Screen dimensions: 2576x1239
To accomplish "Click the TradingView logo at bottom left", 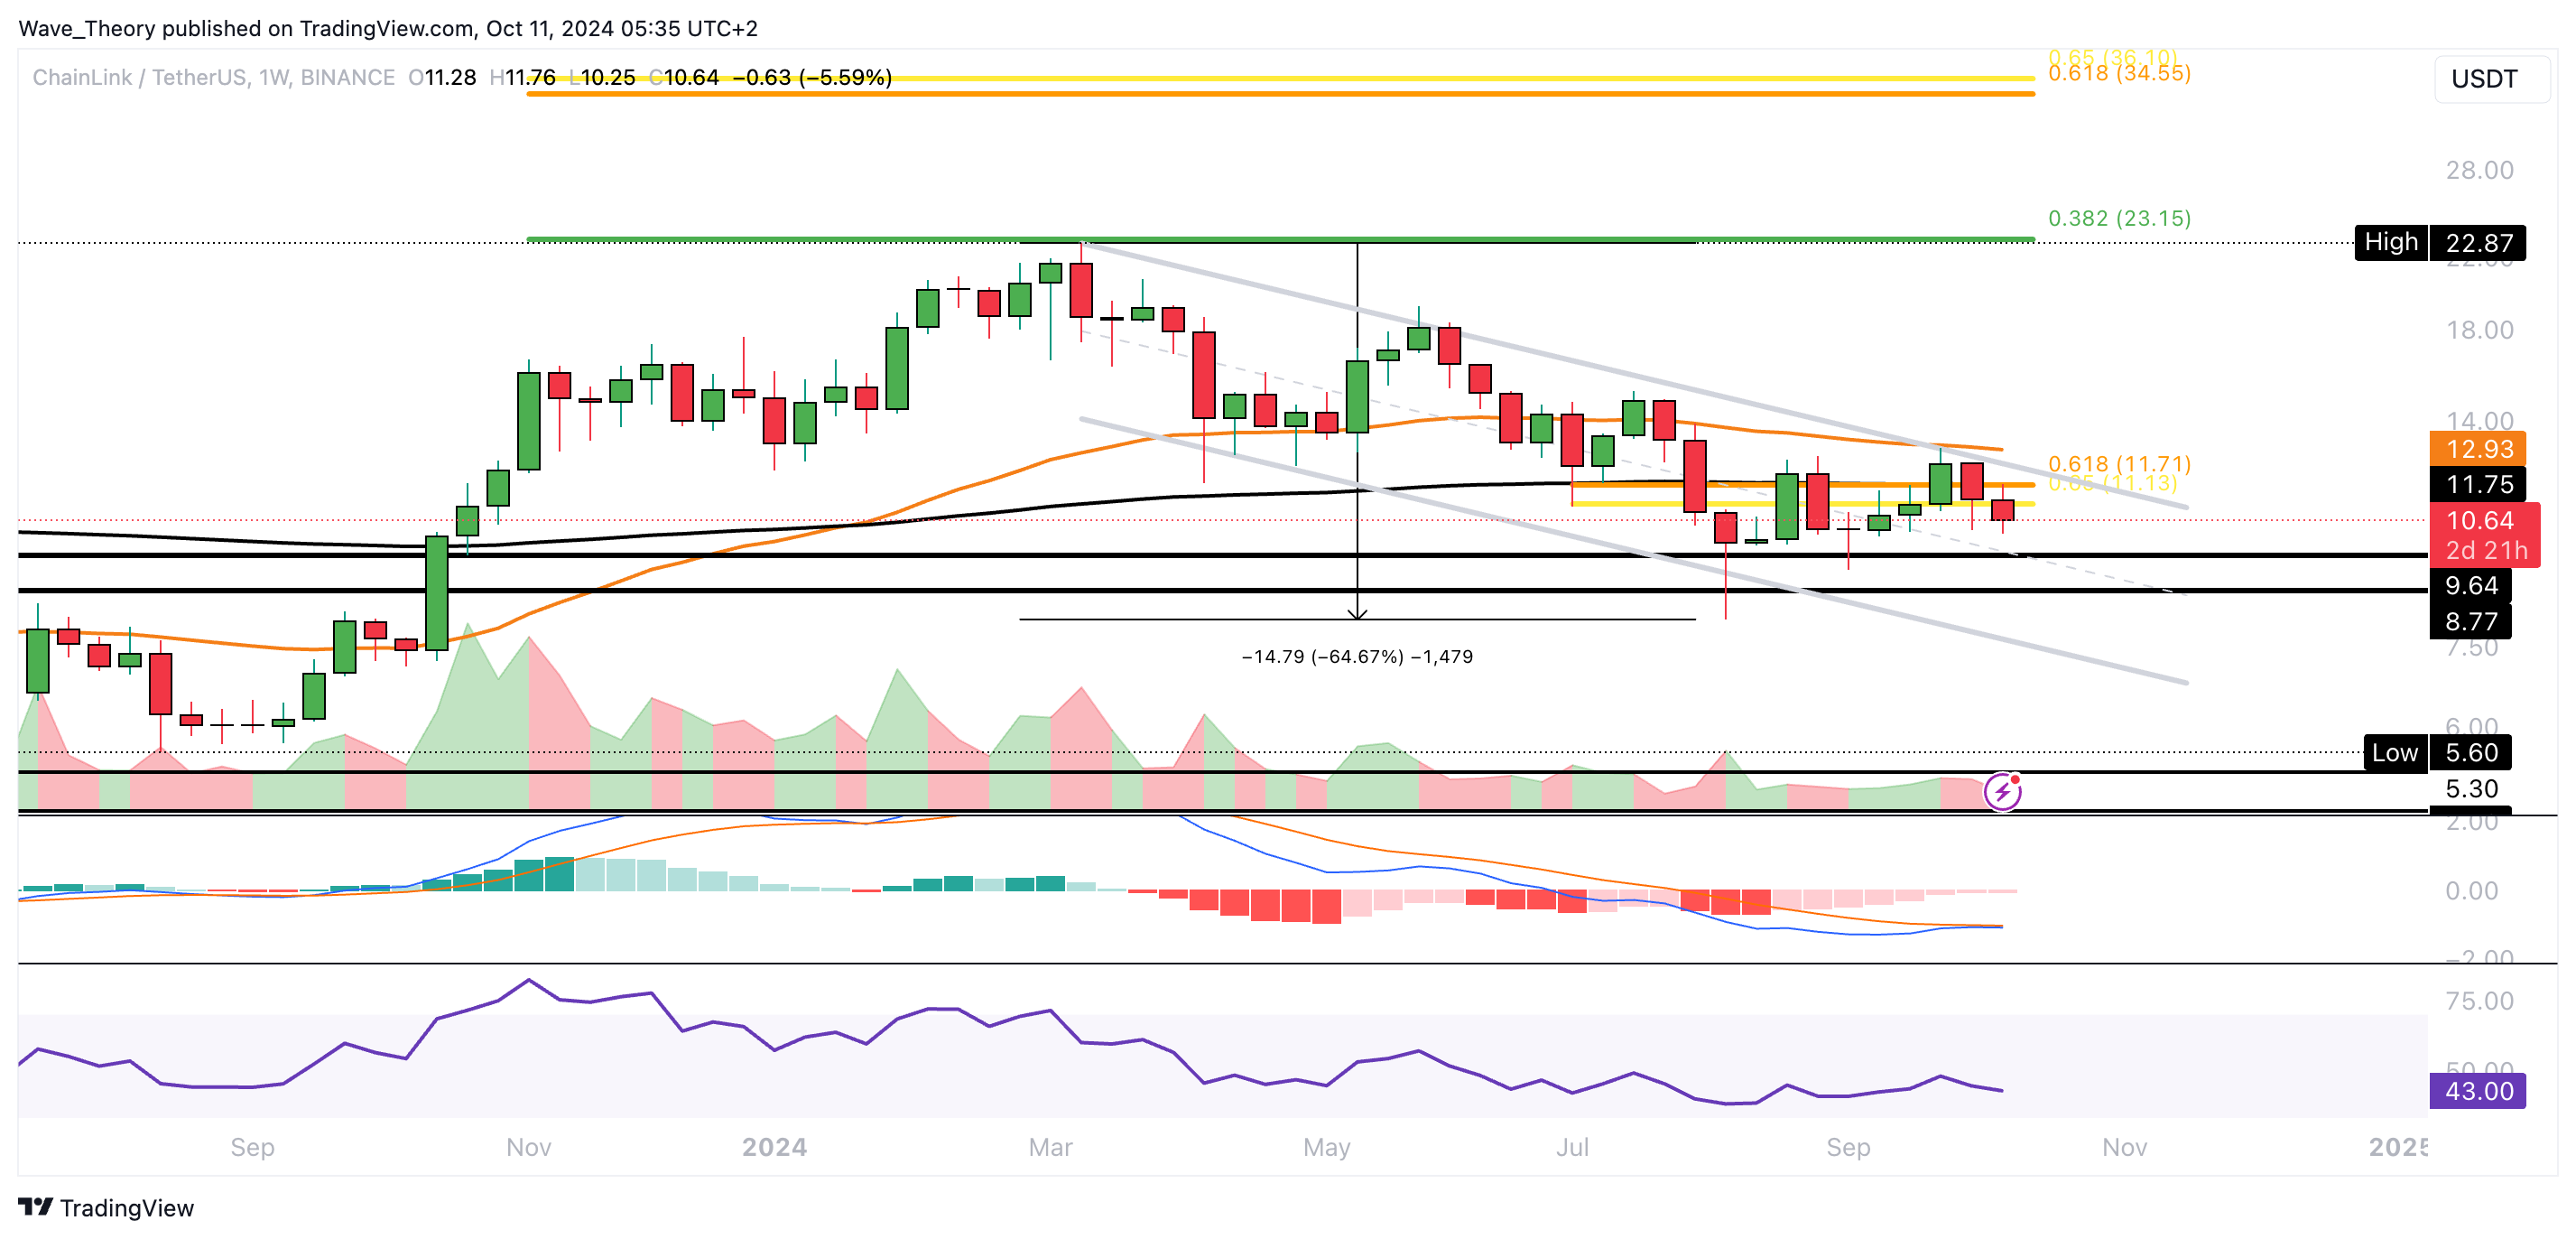I will click(x=106, y=1207).
